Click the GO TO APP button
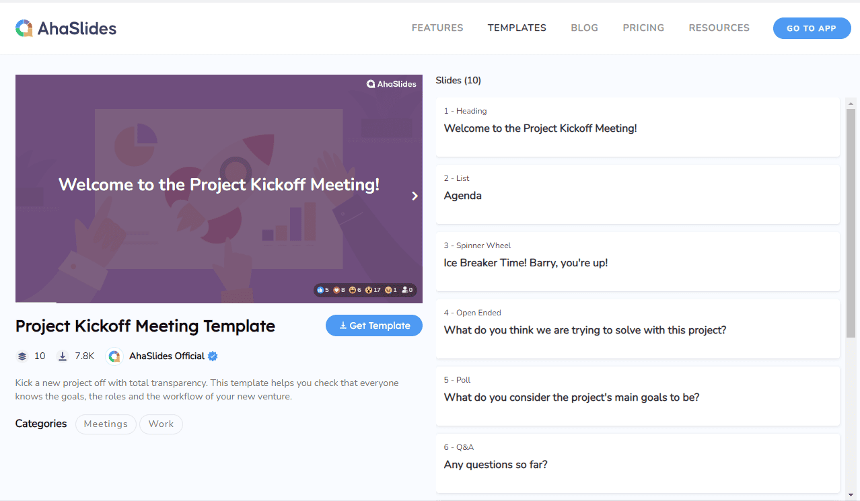 812,28
